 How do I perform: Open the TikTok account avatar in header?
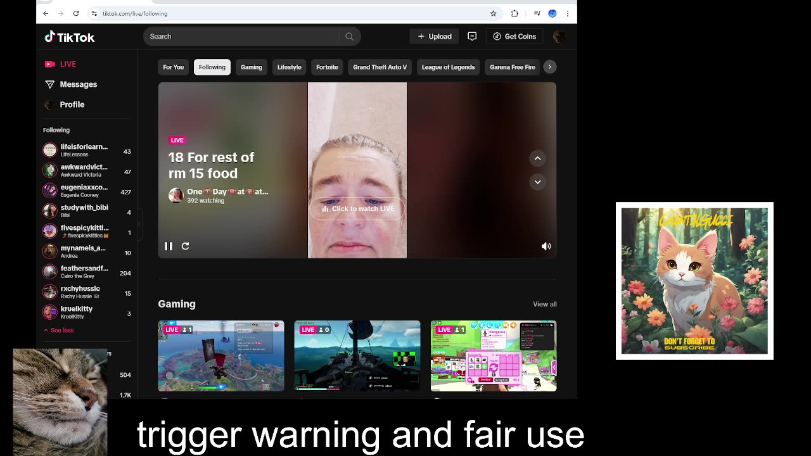tap(559, 37)
